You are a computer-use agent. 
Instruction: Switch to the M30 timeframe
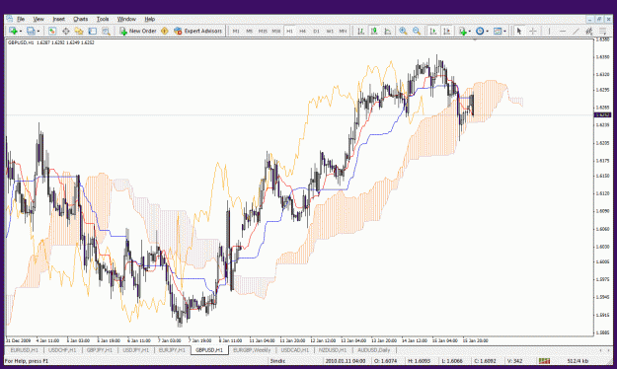tap(275, 31)
